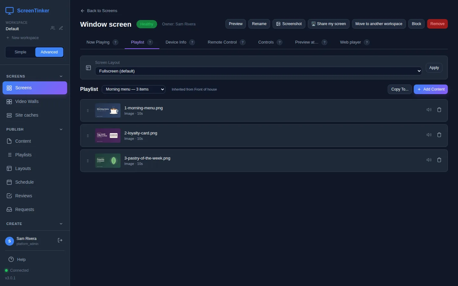Click drag handle of 3-pastry-of-the-week.png row
This screenshot has width=458, height=286.
click(88, 161)
